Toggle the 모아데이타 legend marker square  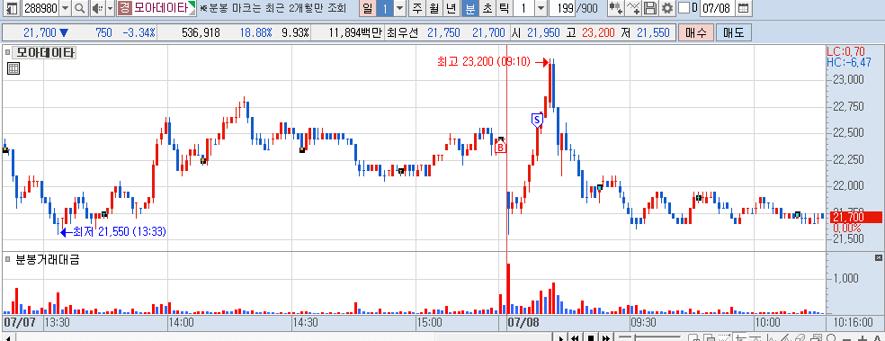(7, 53)
